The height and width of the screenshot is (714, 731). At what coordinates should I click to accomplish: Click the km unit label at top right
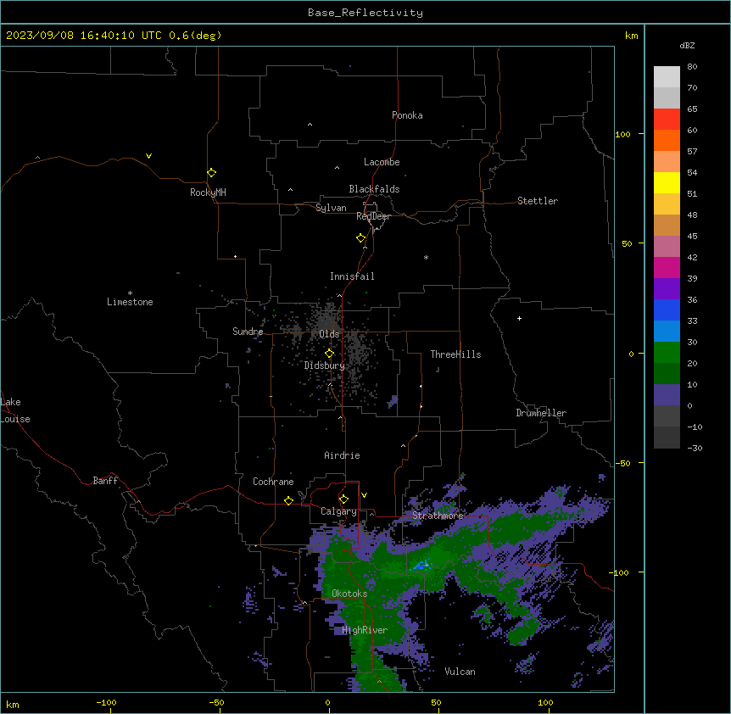coord(631,36)
